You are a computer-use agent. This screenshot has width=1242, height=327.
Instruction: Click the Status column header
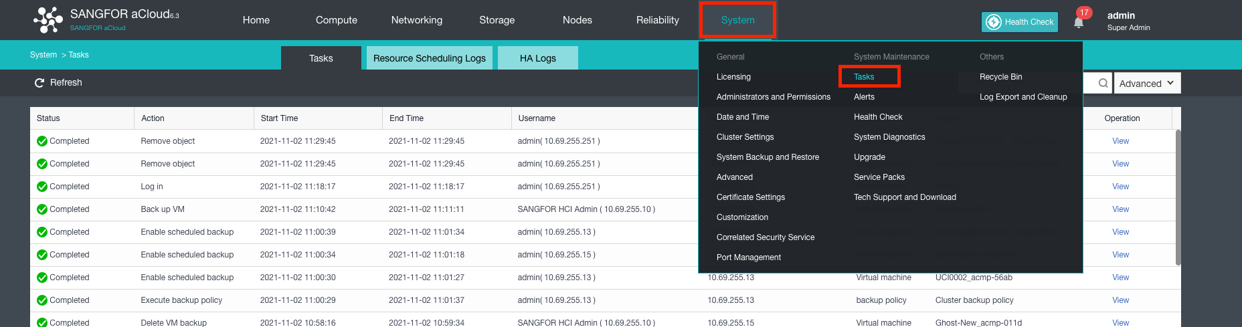pyautogui.click(x=82, y=118)
